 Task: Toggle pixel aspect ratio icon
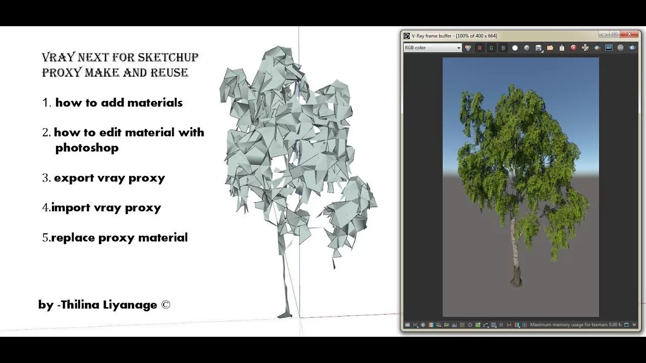[x=509, y=325]
